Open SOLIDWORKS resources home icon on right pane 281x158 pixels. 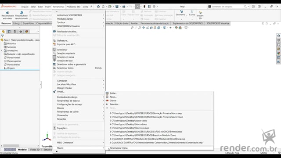278,36
